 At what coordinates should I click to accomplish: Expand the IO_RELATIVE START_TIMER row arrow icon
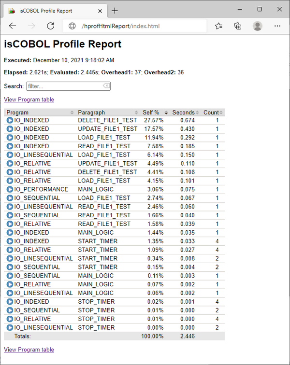pos(10,250)
